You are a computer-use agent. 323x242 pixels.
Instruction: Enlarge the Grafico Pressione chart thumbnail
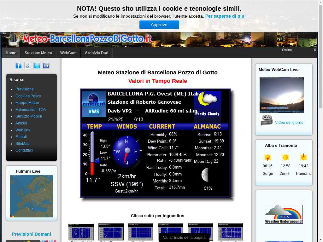pyautogui.click(x=111, y=232)
